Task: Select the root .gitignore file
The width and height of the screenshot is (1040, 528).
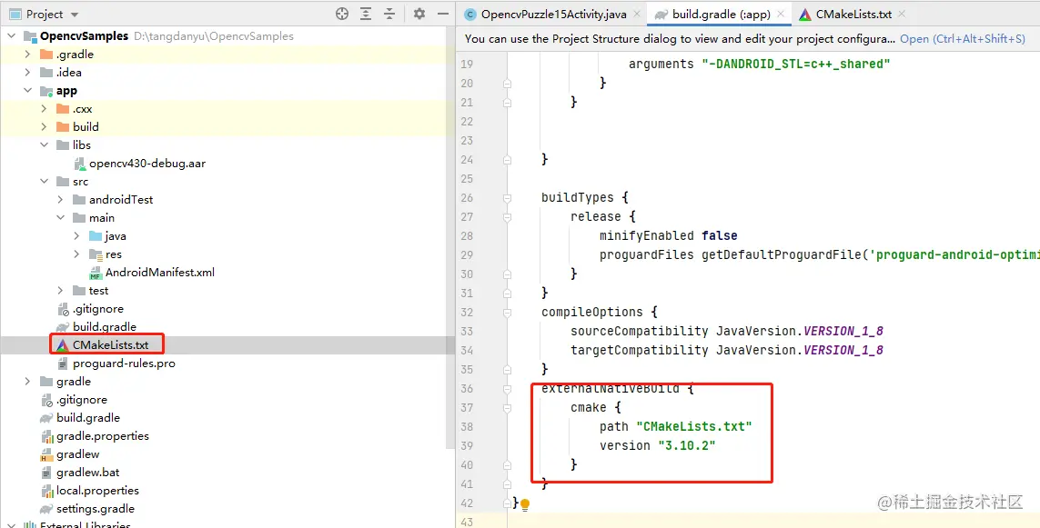Action: [82, 400]
